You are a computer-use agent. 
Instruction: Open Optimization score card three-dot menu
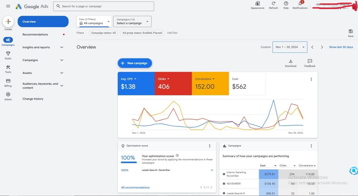[x=210, y=146]
